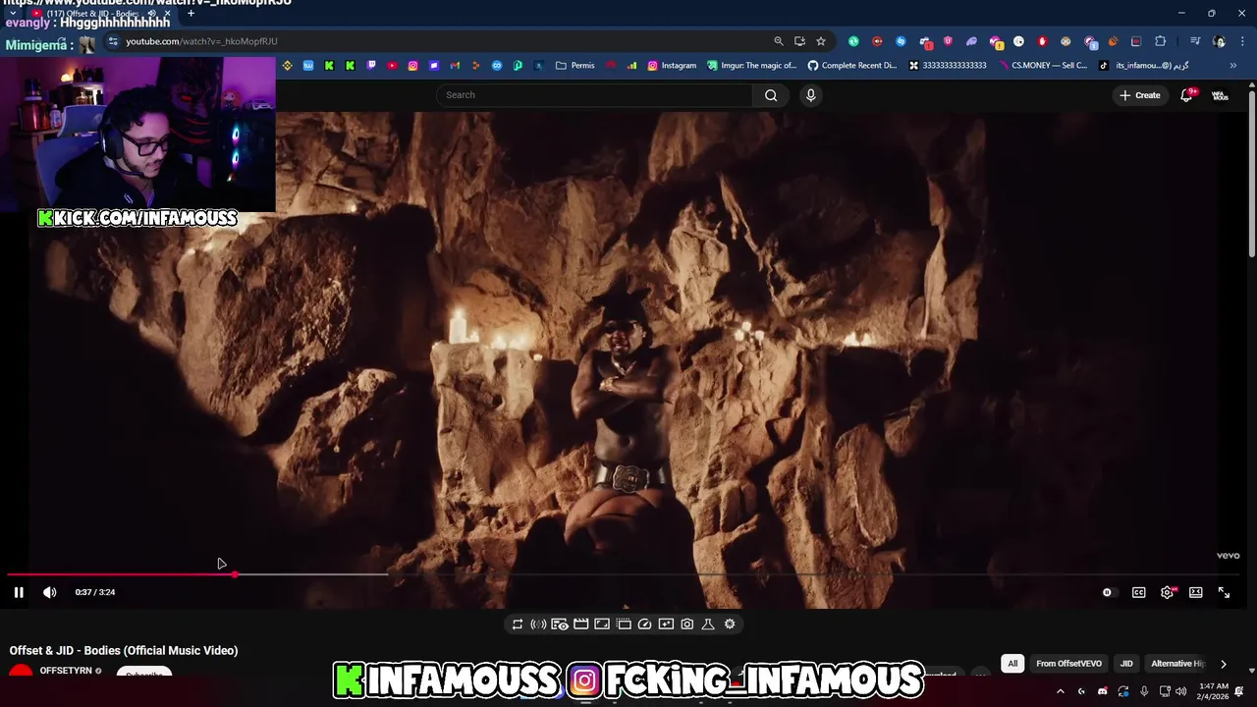The image size is (1257, 707).
Task: Click the microphone tray icon
Action: (x=1144, y=691)
